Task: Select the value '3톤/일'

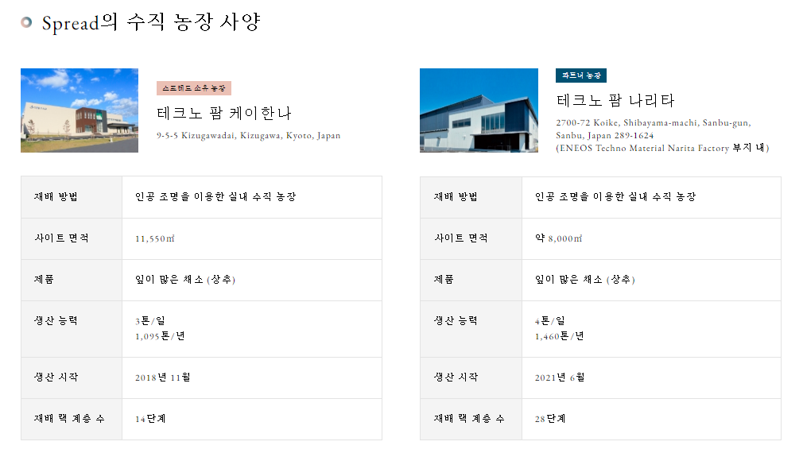Action: [x=150, y=321]
